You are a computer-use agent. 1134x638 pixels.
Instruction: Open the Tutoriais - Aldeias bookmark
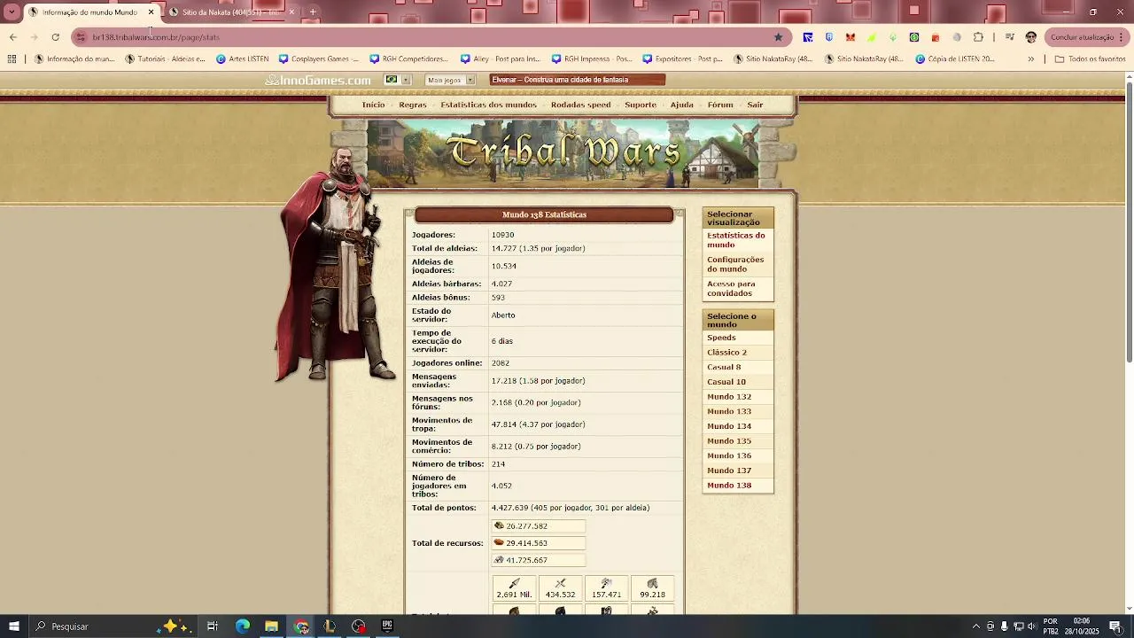pyautogui.click(x=165, y=59)
